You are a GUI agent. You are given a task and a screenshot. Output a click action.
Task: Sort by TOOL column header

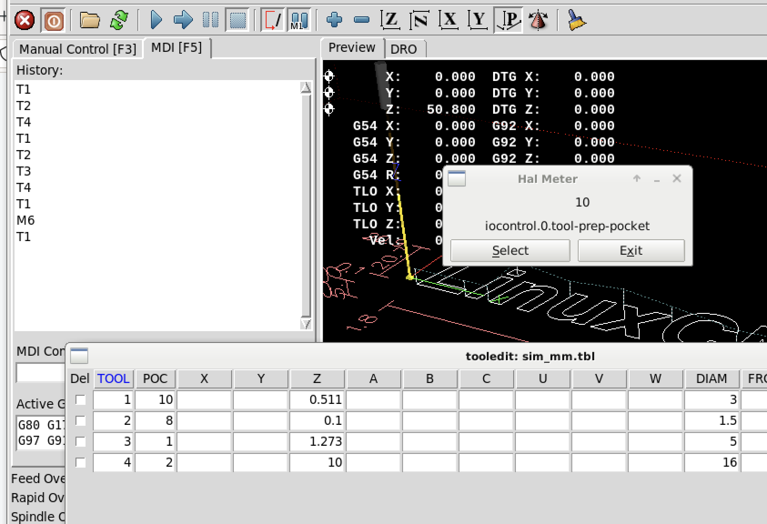pos(113,379)
